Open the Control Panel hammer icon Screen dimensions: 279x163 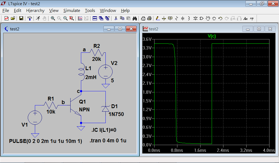tap(30, 18)
